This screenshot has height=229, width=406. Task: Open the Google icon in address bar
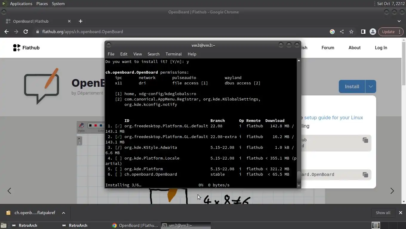coord(332,32)
